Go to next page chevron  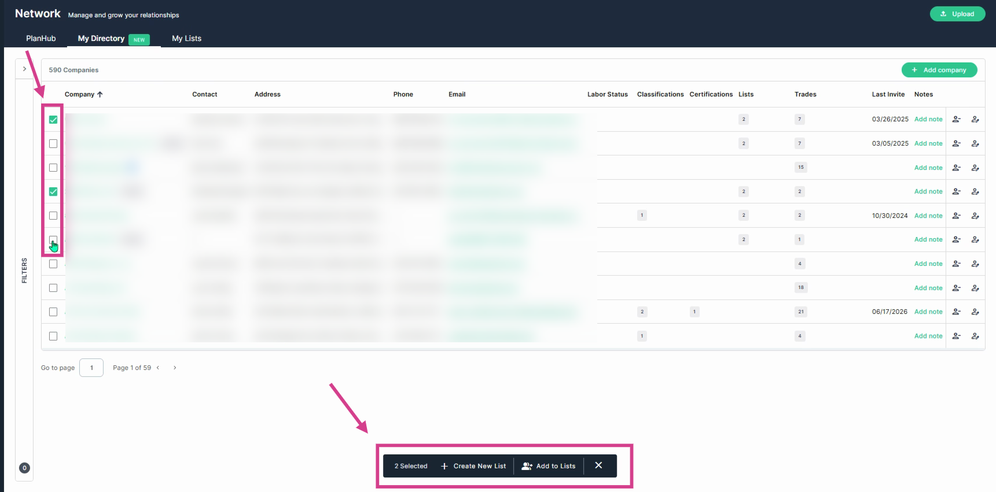[175, 368]
